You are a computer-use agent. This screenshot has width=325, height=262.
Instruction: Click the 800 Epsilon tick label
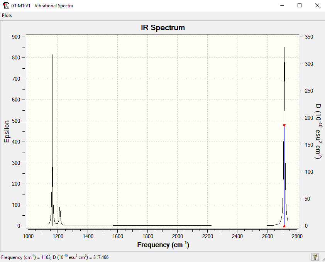[16, 57]
